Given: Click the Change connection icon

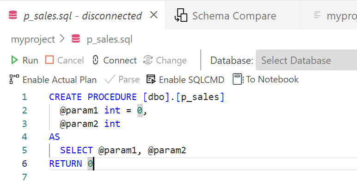Looking at the screenshot, I should 148,60.
